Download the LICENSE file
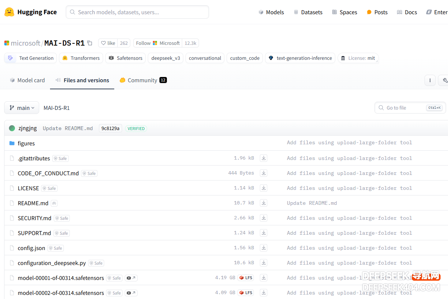This screenshot has height=299, width=448. coord(264,188)
